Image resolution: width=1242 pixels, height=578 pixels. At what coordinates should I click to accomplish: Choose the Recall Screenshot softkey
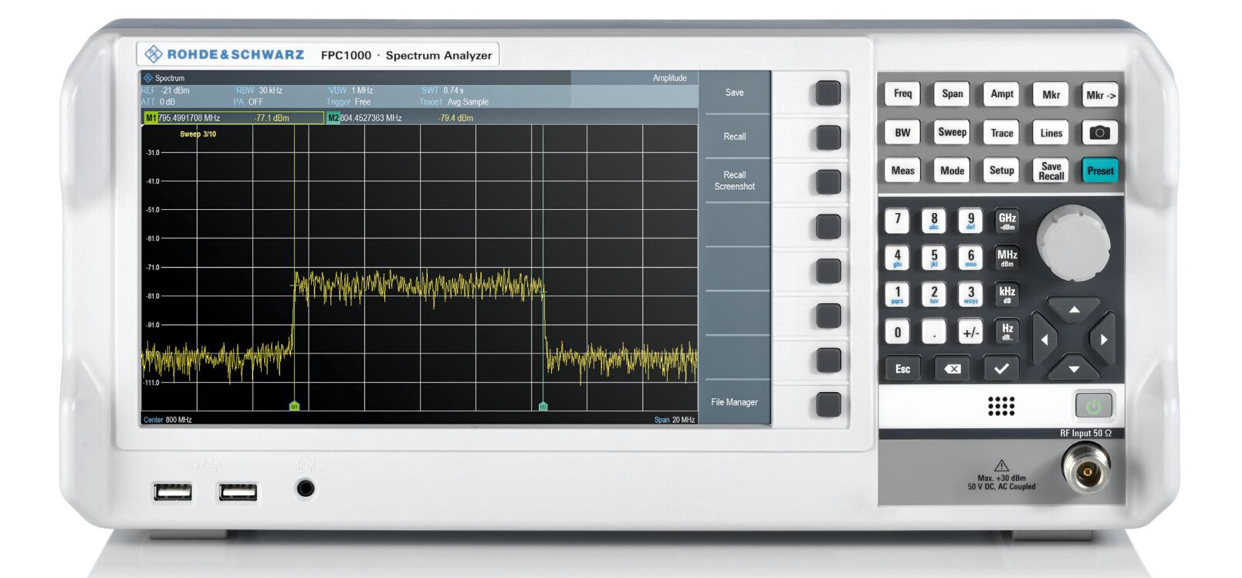click(x=734, y=181)
